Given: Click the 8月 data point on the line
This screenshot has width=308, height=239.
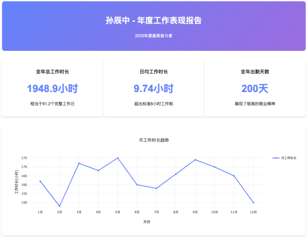Looking at the screenshot, I should pyautogui.click(x=176, y=174).
